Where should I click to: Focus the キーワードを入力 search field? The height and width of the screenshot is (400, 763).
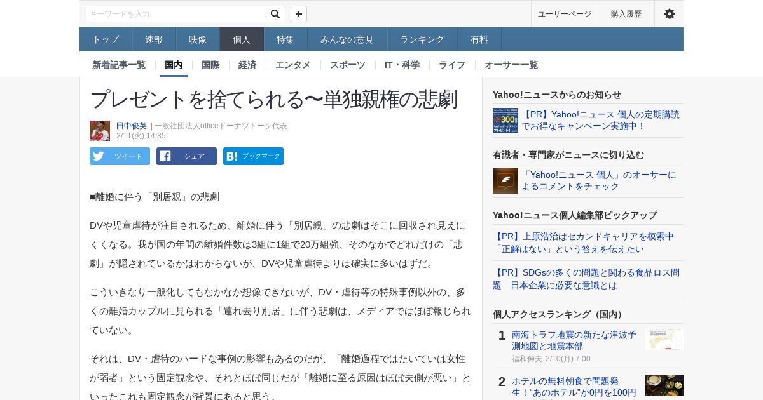176,14
